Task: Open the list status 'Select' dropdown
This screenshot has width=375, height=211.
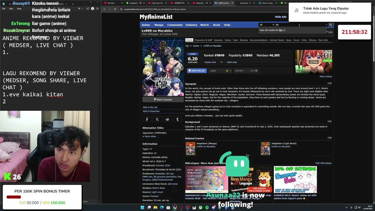Action: (x=221, y=71)
